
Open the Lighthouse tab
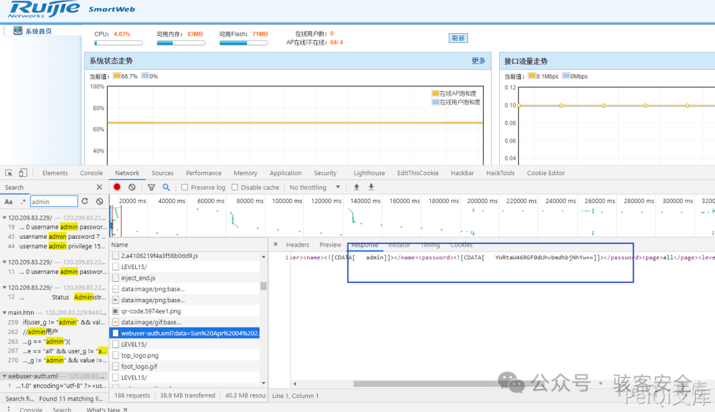[369, 173]
